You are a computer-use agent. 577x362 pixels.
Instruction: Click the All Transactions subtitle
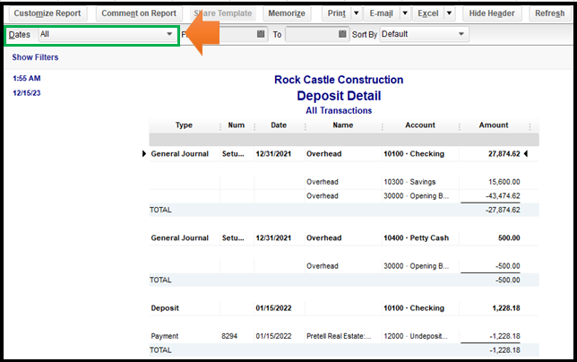(339, 110)
